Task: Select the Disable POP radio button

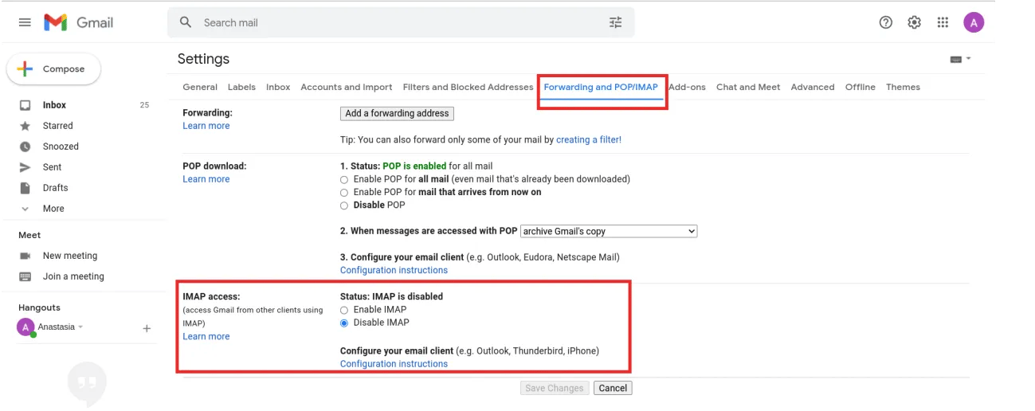Action: [344, 205]
